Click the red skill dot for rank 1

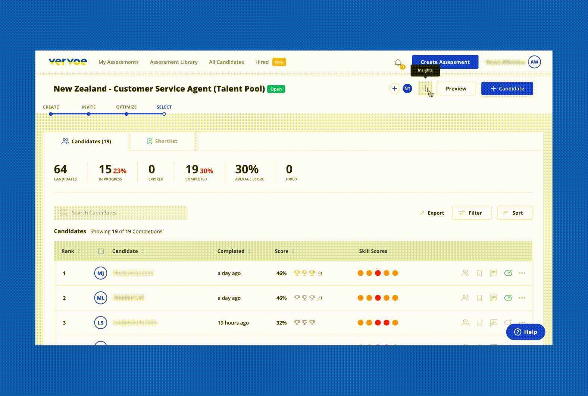click(x=378, y=273)
